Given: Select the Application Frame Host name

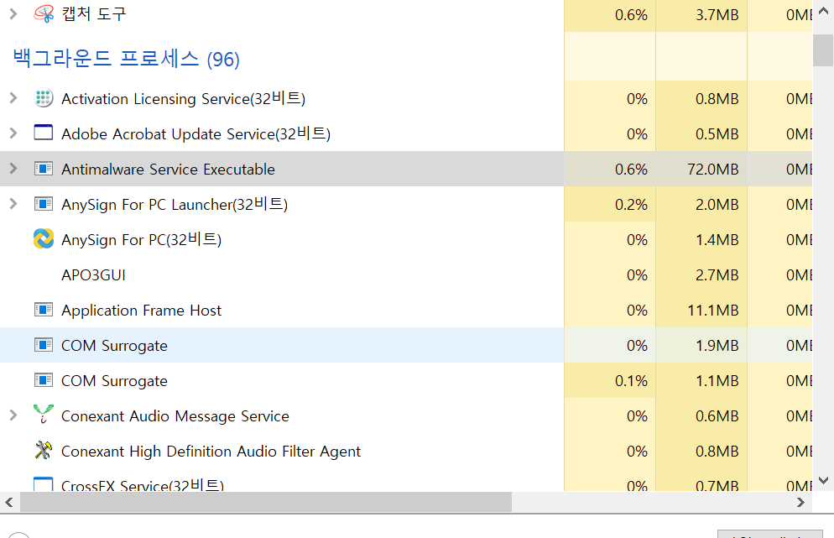Looking at the screenshot, I should pos(142,311).
